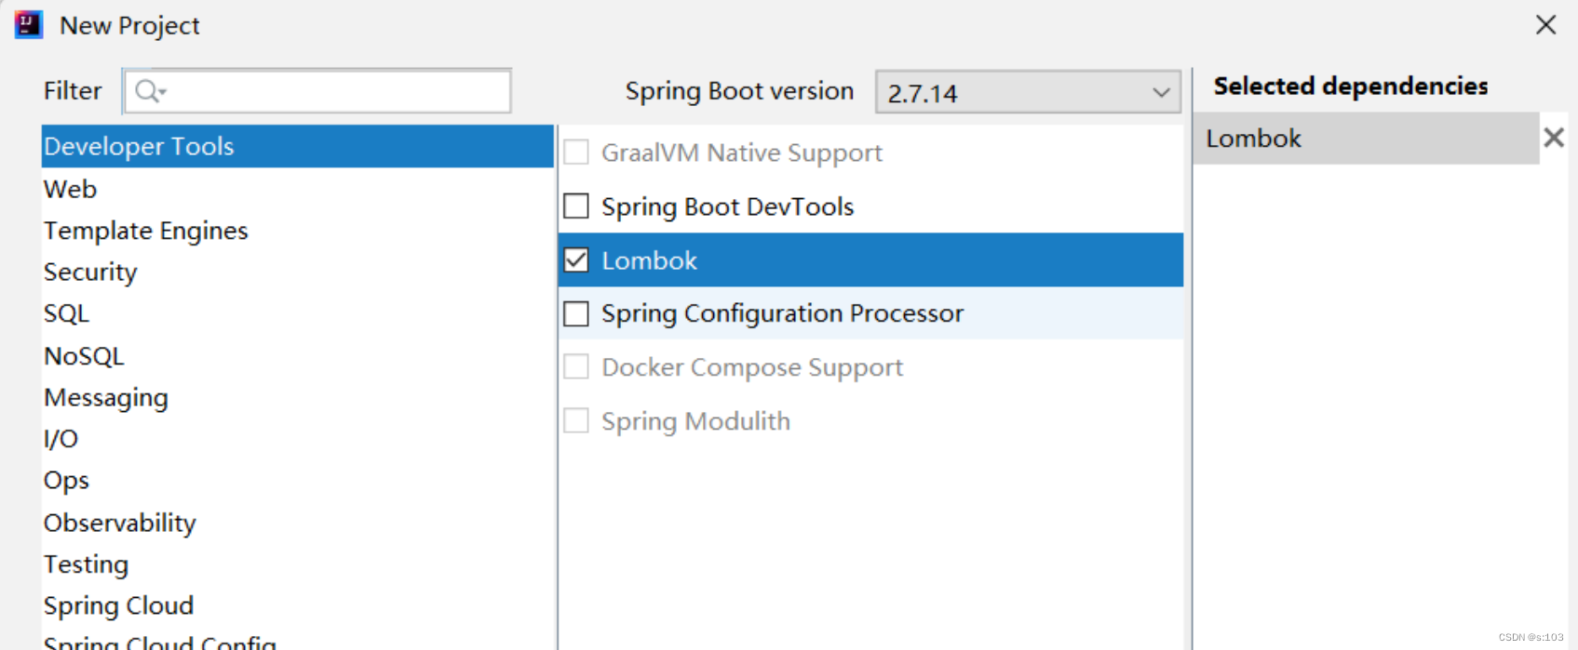
Task: Click the search magnifier icon in Filter
Action: [x=149, y=91]
